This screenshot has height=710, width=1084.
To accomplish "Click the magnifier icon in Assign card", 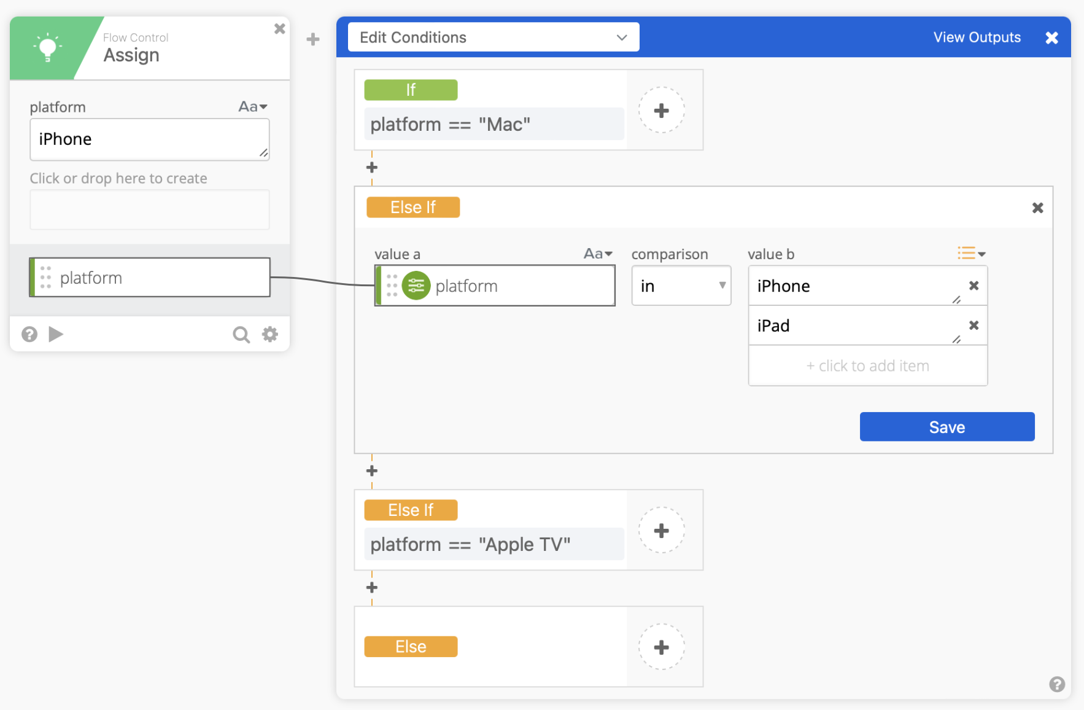I will pyautogui.click(x=241, y=335).
